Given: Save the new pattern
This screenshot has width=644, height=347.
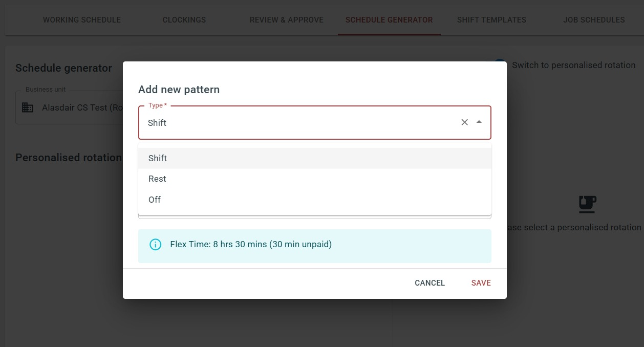Looking at the screenshot, I should (481, 283).
